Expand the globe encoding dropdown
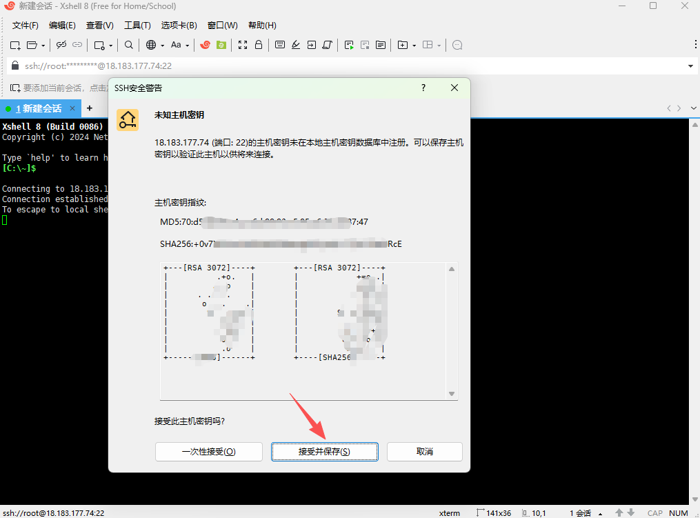 [162, 46]
